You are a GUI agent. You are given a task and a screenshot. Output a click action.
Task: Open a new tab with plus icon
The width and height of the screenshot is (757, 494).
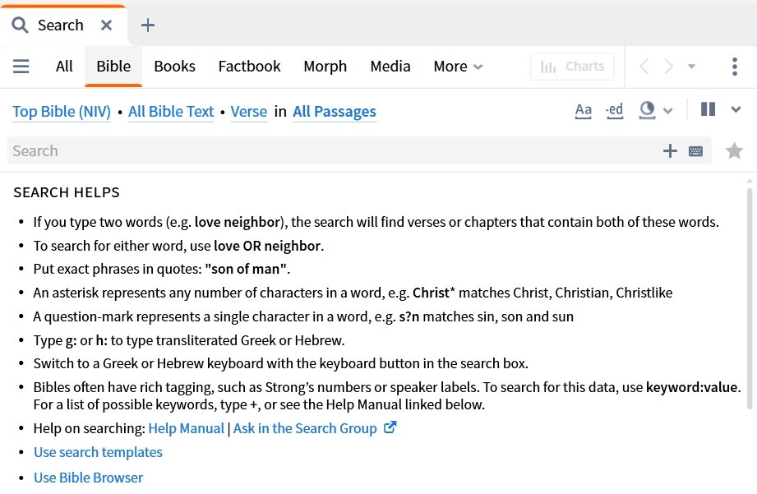pos(148,25)
